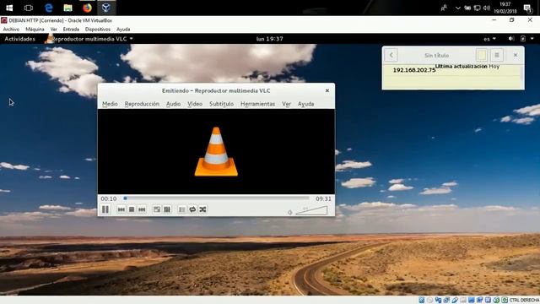Open the VLC Ver menu
540x304 pixels.
(287, 104)
